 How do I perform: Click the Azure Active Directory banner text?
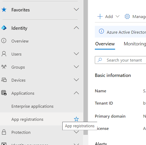(x=126, y=32)
